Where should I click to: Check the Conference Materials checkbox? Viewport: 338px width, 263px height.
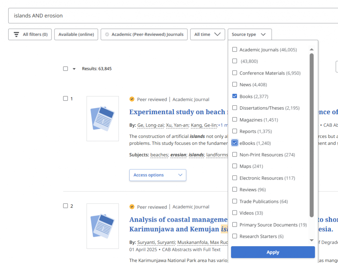[x=235, y=73]
